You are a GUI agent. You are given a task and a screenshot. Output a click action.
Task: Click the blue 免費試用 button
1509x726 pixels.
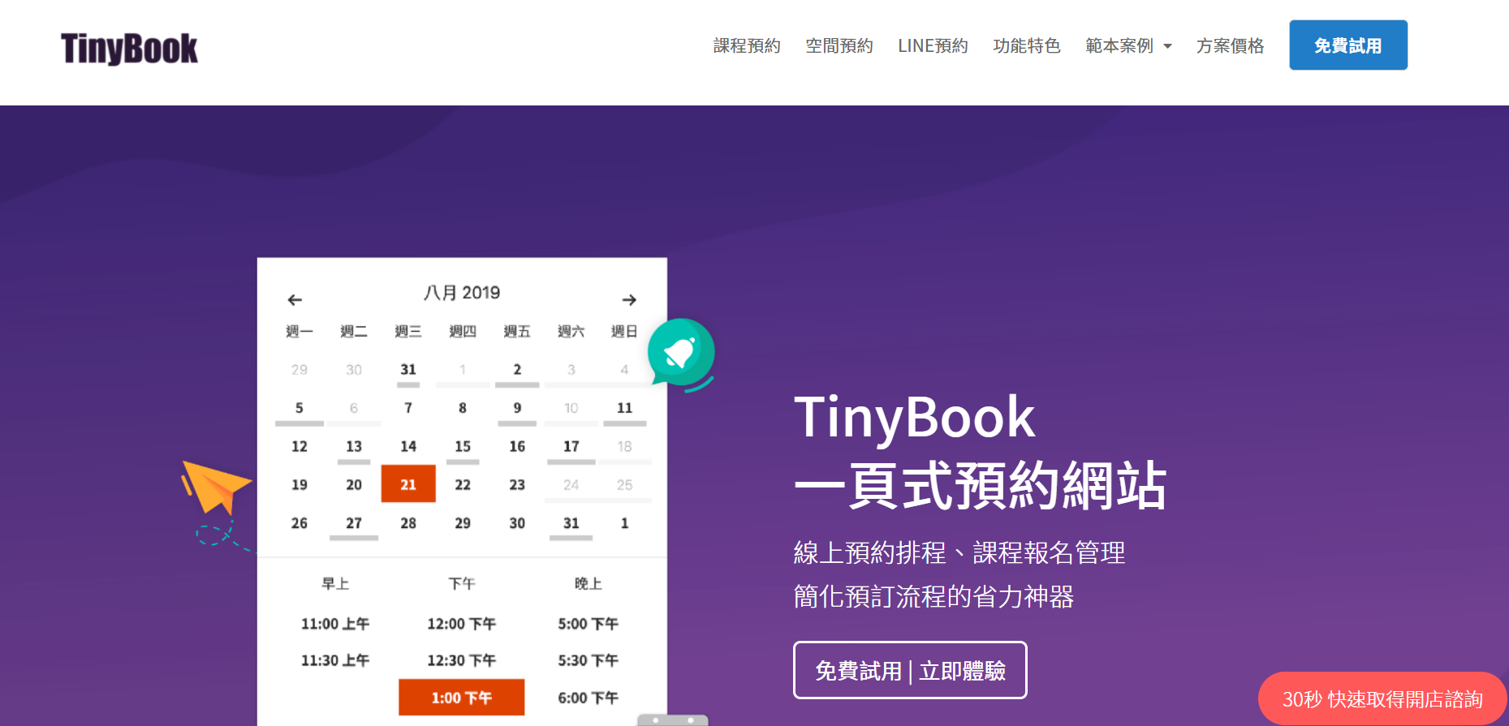pos(1348,45)
